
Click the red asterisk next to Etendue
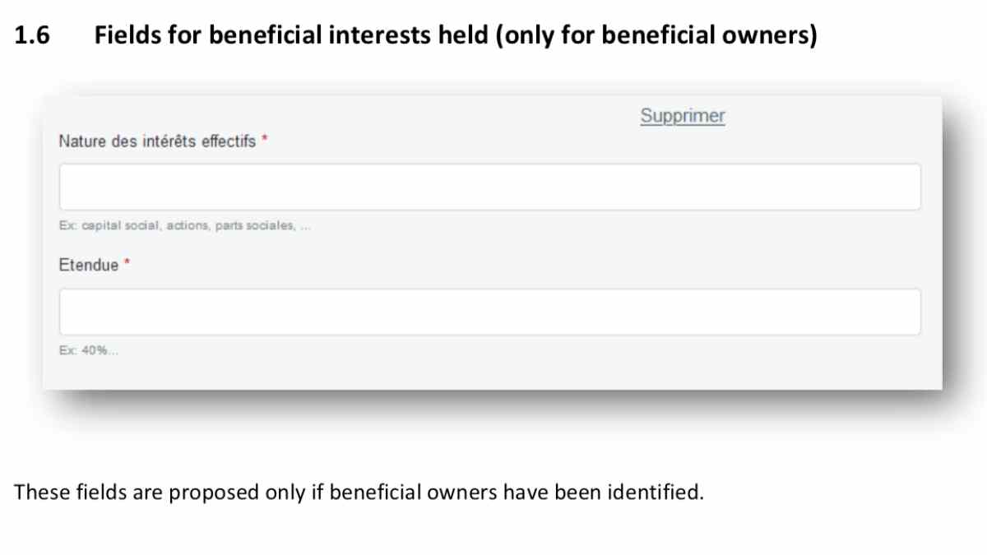coord(127,265)
